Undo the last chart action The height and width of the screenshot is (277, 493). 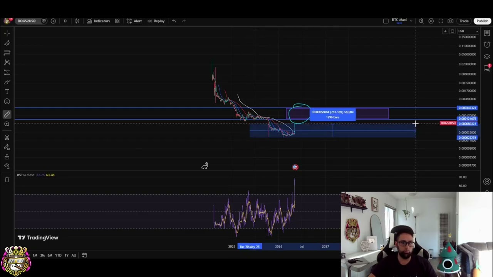point(174,21)
